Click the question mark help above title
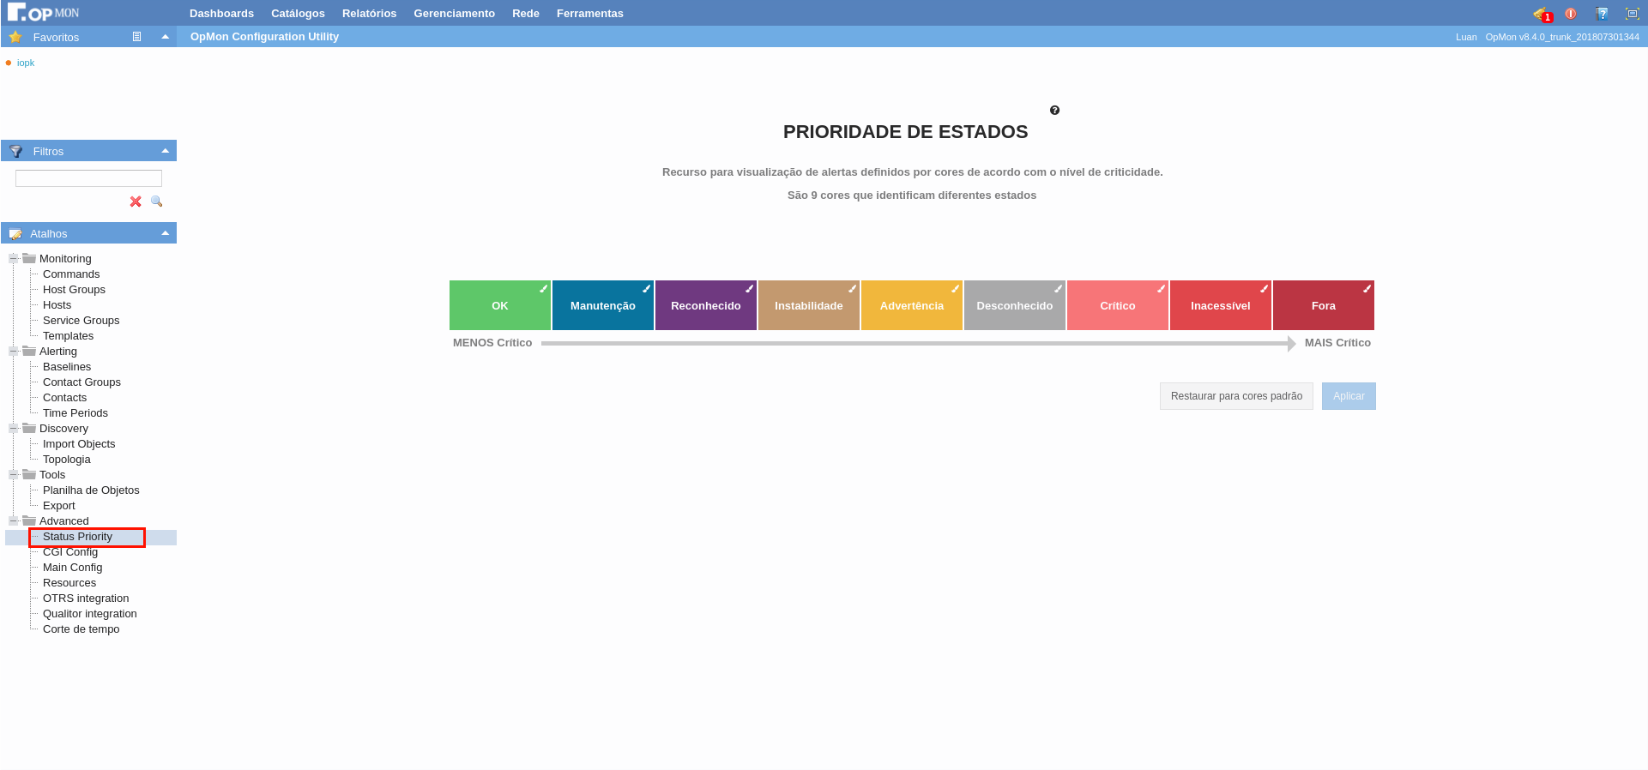Viewport: 1648px width, 770px height. click(1054, 111)
